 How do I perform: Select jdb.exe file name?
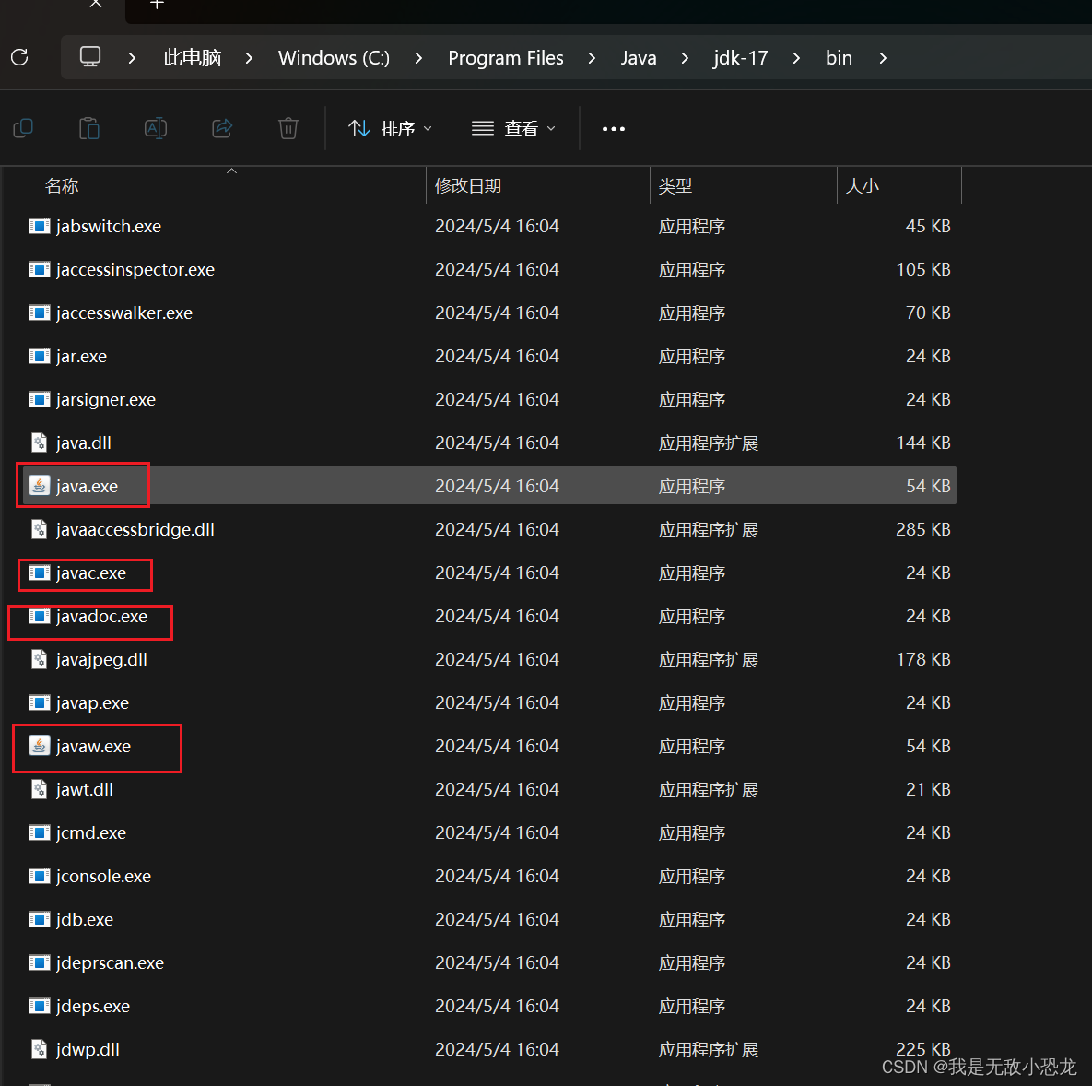tap(85, 919)
